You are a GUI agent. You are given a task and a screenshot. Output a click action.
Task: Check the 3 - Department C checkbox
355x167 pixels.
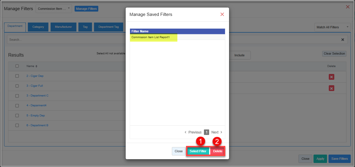[17, 96]
